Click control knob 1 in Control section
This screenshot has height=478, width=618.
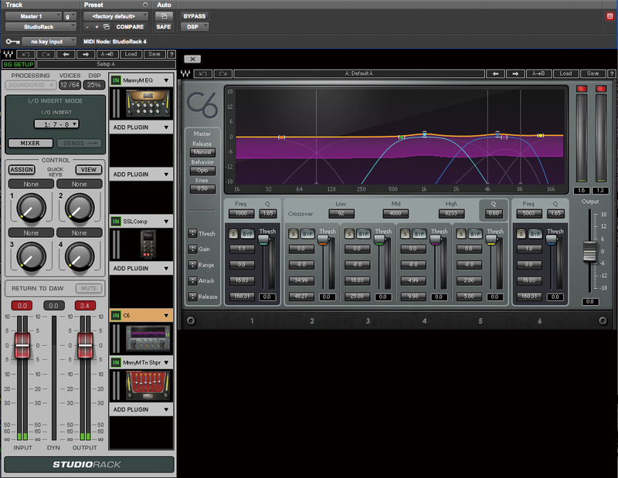pos(31,208)
